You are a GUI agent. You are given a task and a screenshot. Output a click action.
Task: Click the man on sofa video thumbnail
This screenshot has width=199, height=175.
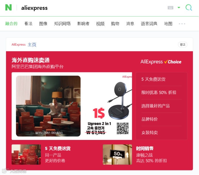[48, 106]
